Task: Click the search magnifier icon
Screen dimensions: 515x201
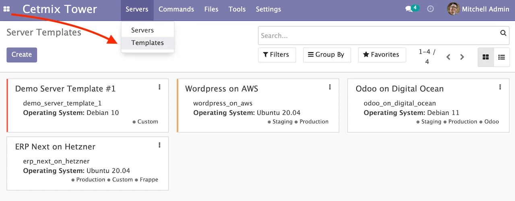Action: 503,34
